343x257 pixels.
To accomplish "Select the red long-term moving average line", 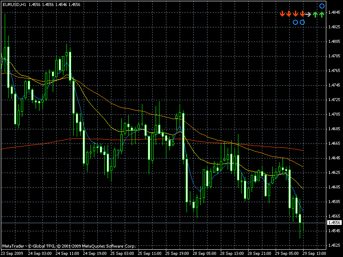I will [x=153, y=139].
